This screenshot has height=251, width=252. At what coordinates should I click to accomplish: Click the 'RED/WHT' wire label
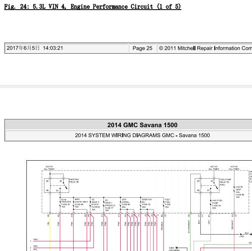232,225
